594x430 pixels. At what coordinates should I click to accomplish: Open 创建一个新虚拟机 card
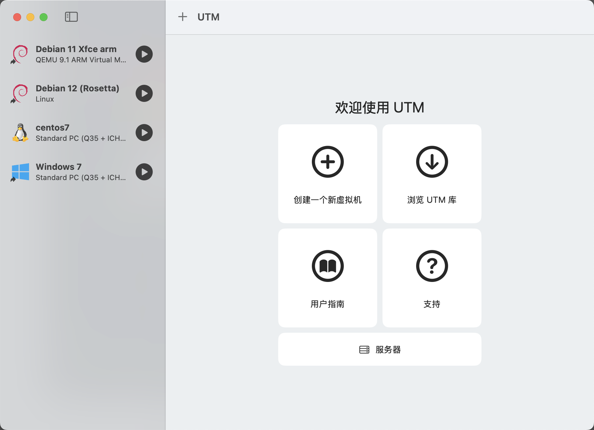coord(328,174)
